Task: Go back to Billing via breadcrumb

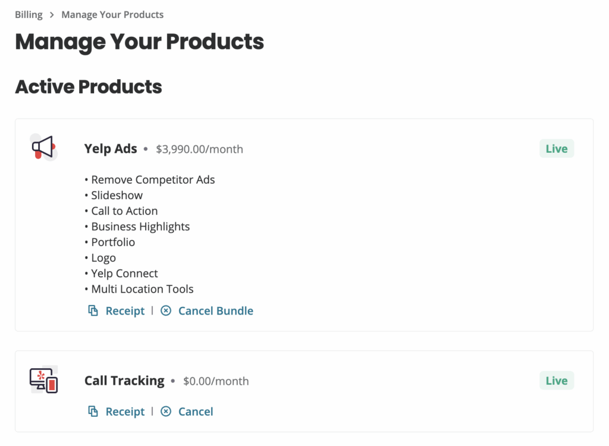Action: tap(29, 15)
